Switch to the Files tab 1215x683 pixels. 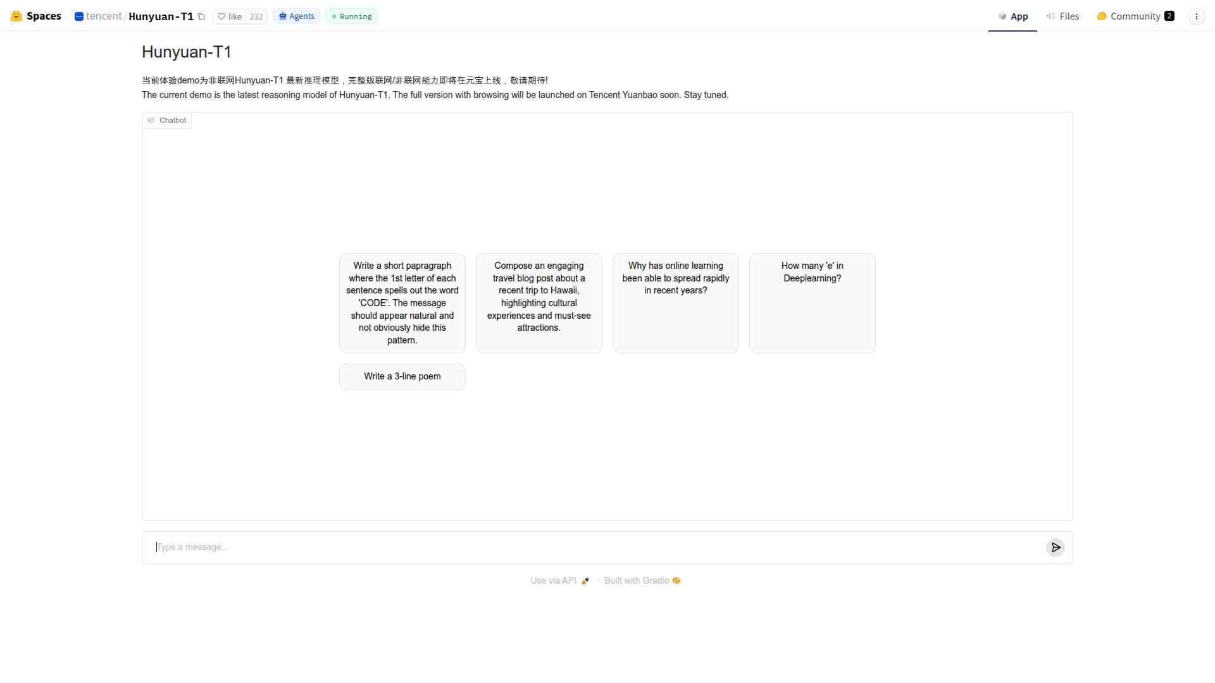1062,16
